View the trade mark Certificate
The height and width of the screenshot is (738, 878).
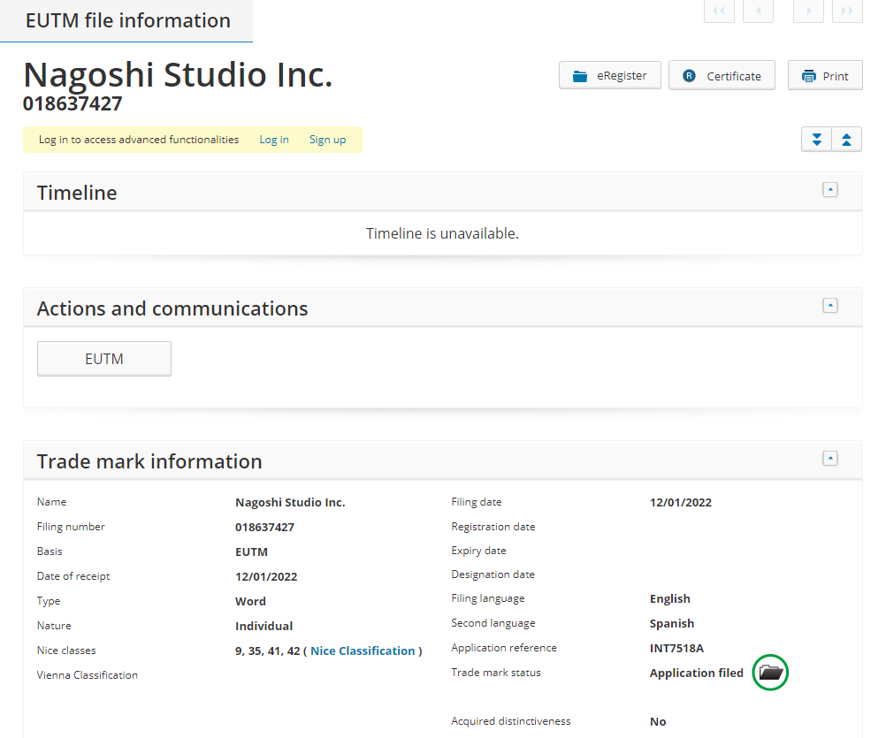(x=721, y=76)
